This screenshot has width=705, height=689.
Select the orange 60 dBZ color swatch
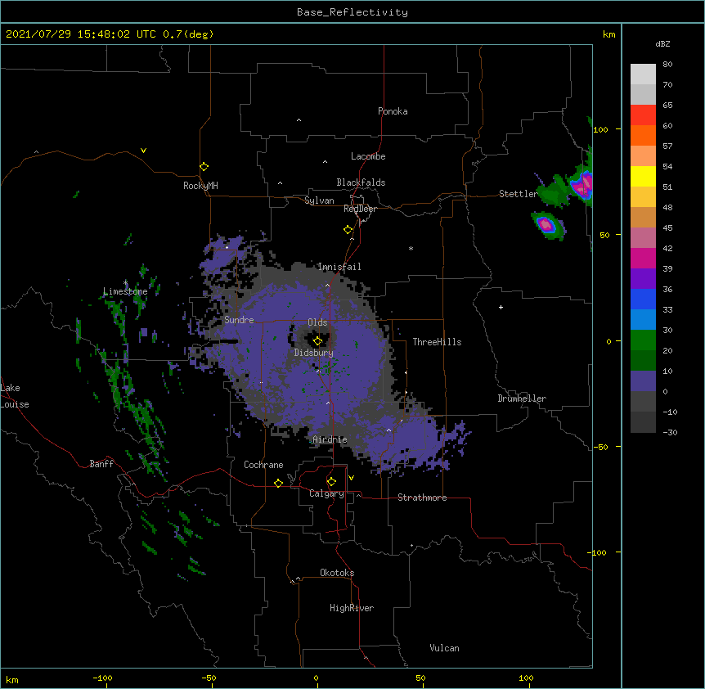(x=643, y=135)
